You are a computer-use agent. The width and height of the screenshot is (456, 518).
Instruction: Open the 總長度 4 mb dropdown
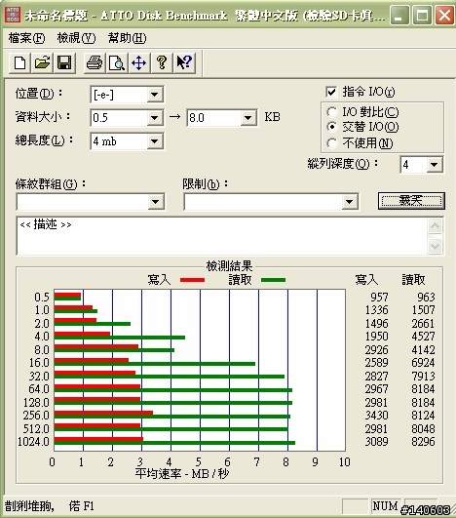pyautogui.click(x=154, y=141)
